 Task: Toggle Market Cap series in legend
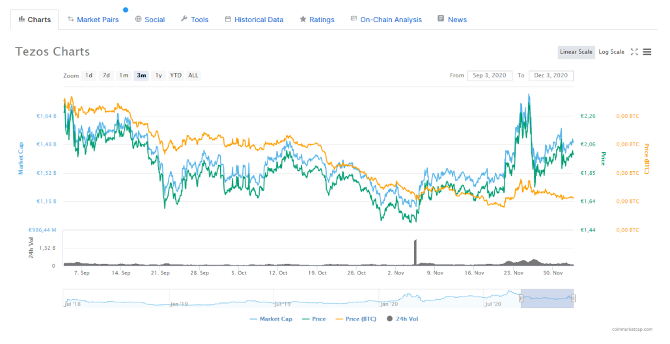coord(271,319)
